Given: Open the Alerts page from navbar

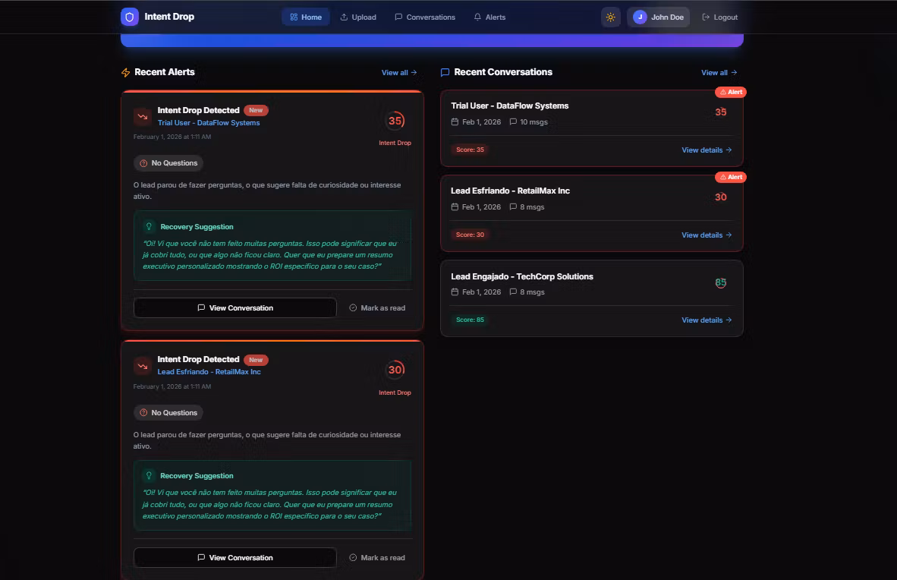Looking at the screenshot, I should pos(489,17).
